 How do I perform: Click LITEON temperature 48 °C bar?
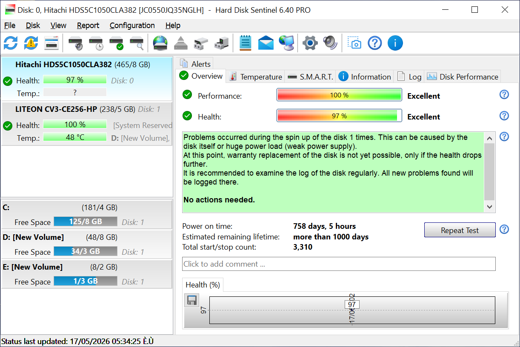click(x=75, y=137)
